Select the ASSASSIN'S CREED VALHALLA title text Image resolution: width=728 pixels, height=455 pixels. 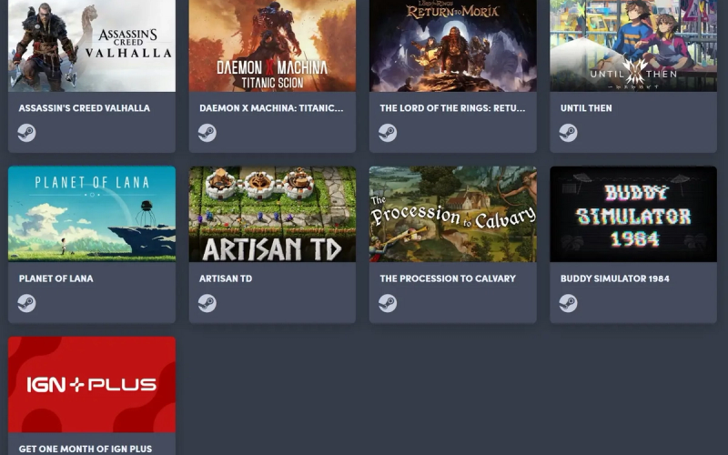pos(85,108)
